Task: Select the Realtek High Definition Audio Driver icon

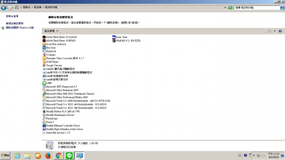Action: tap(44, 129)
